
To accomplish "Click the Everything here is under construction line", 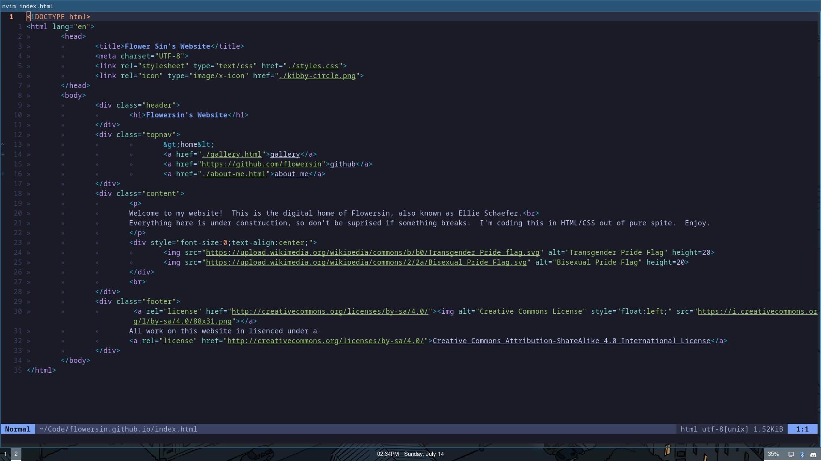I will pyautogui.click(x=419, y=223).
